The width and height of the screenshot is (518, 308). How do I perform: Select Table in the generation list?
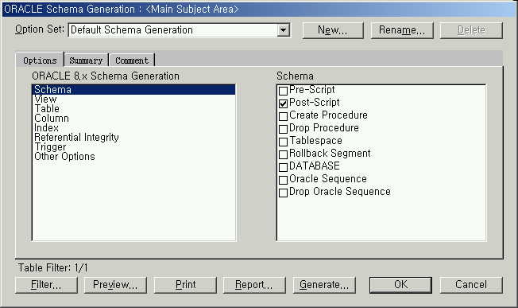coord(133,108)
